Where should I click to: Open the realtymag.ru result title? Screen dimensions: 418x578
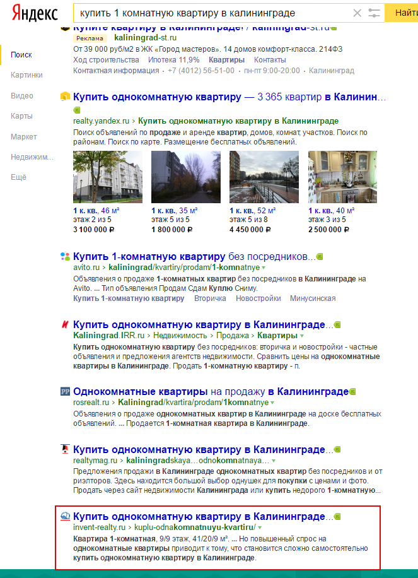(203, 450)
